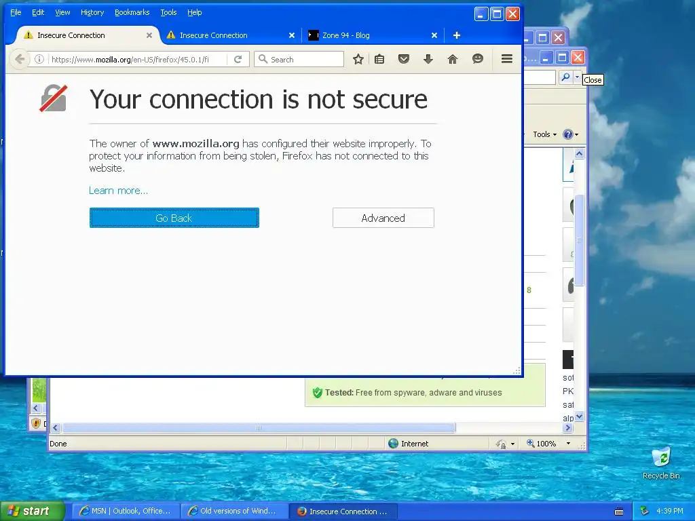Open the File menu

(16, 12)
